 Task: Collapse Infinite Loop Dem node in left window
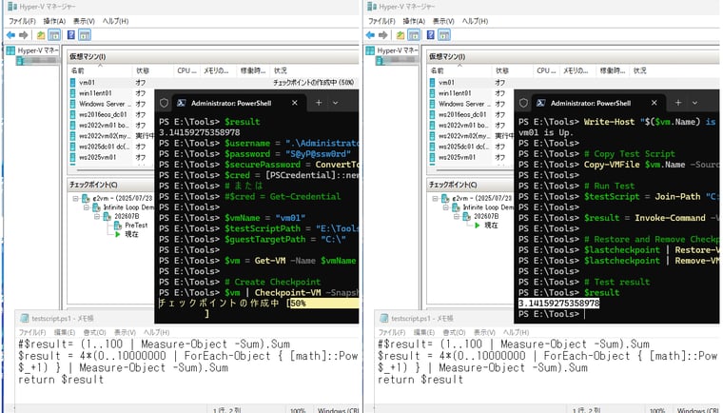click(87, 207)
